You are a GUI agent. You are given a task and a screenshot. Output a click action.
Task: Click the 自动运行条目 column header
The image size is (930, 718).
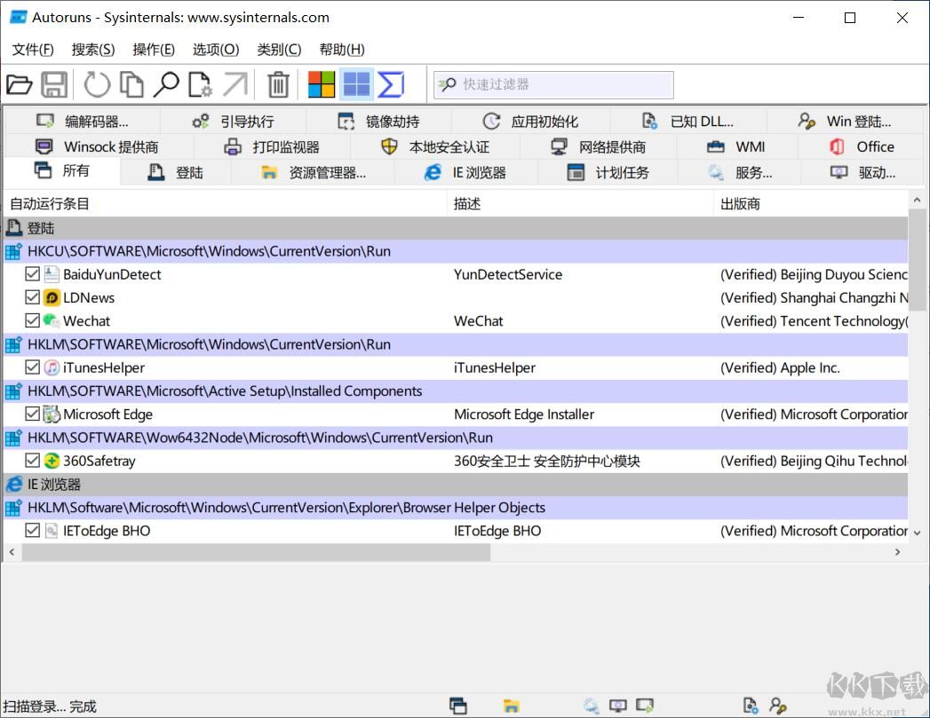50,204
